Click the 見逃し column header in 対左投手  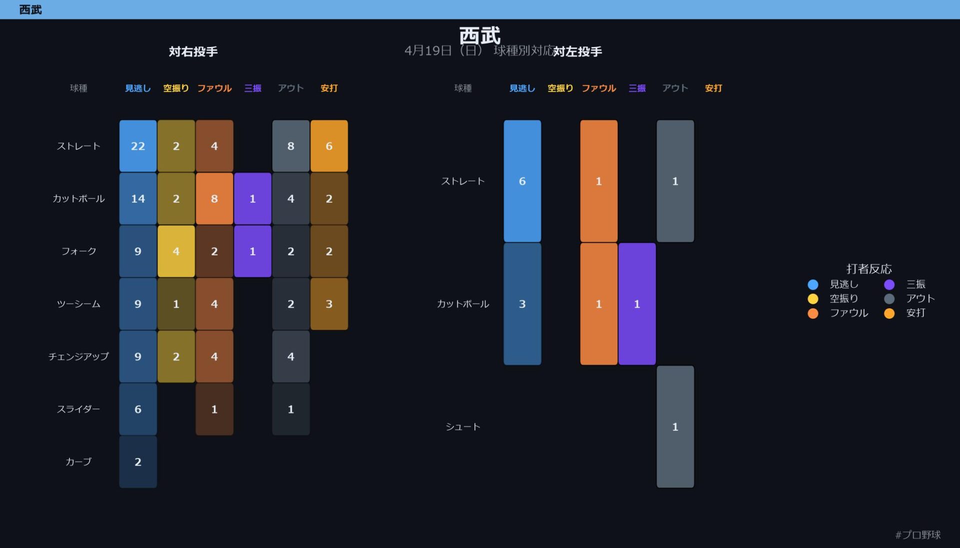click(522, 88)
